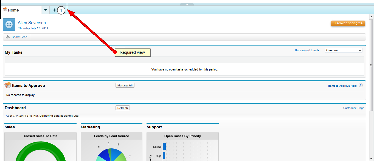Click the 'No records to display' text
Image resolution: width=374 pixels, height=161 pixels.
click(21, 95)
